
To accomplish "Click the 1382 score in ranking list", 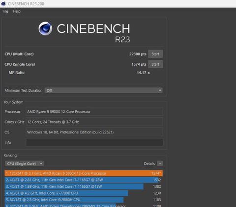I will (157, 186).
